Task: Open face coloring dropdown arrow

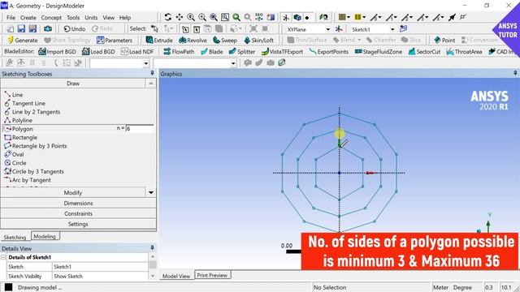Action: click(x=349, y=17)
